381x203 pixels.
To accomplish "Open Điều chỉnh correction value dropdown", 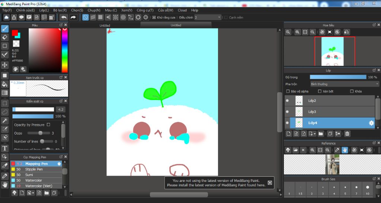I will tap(208, 17).
